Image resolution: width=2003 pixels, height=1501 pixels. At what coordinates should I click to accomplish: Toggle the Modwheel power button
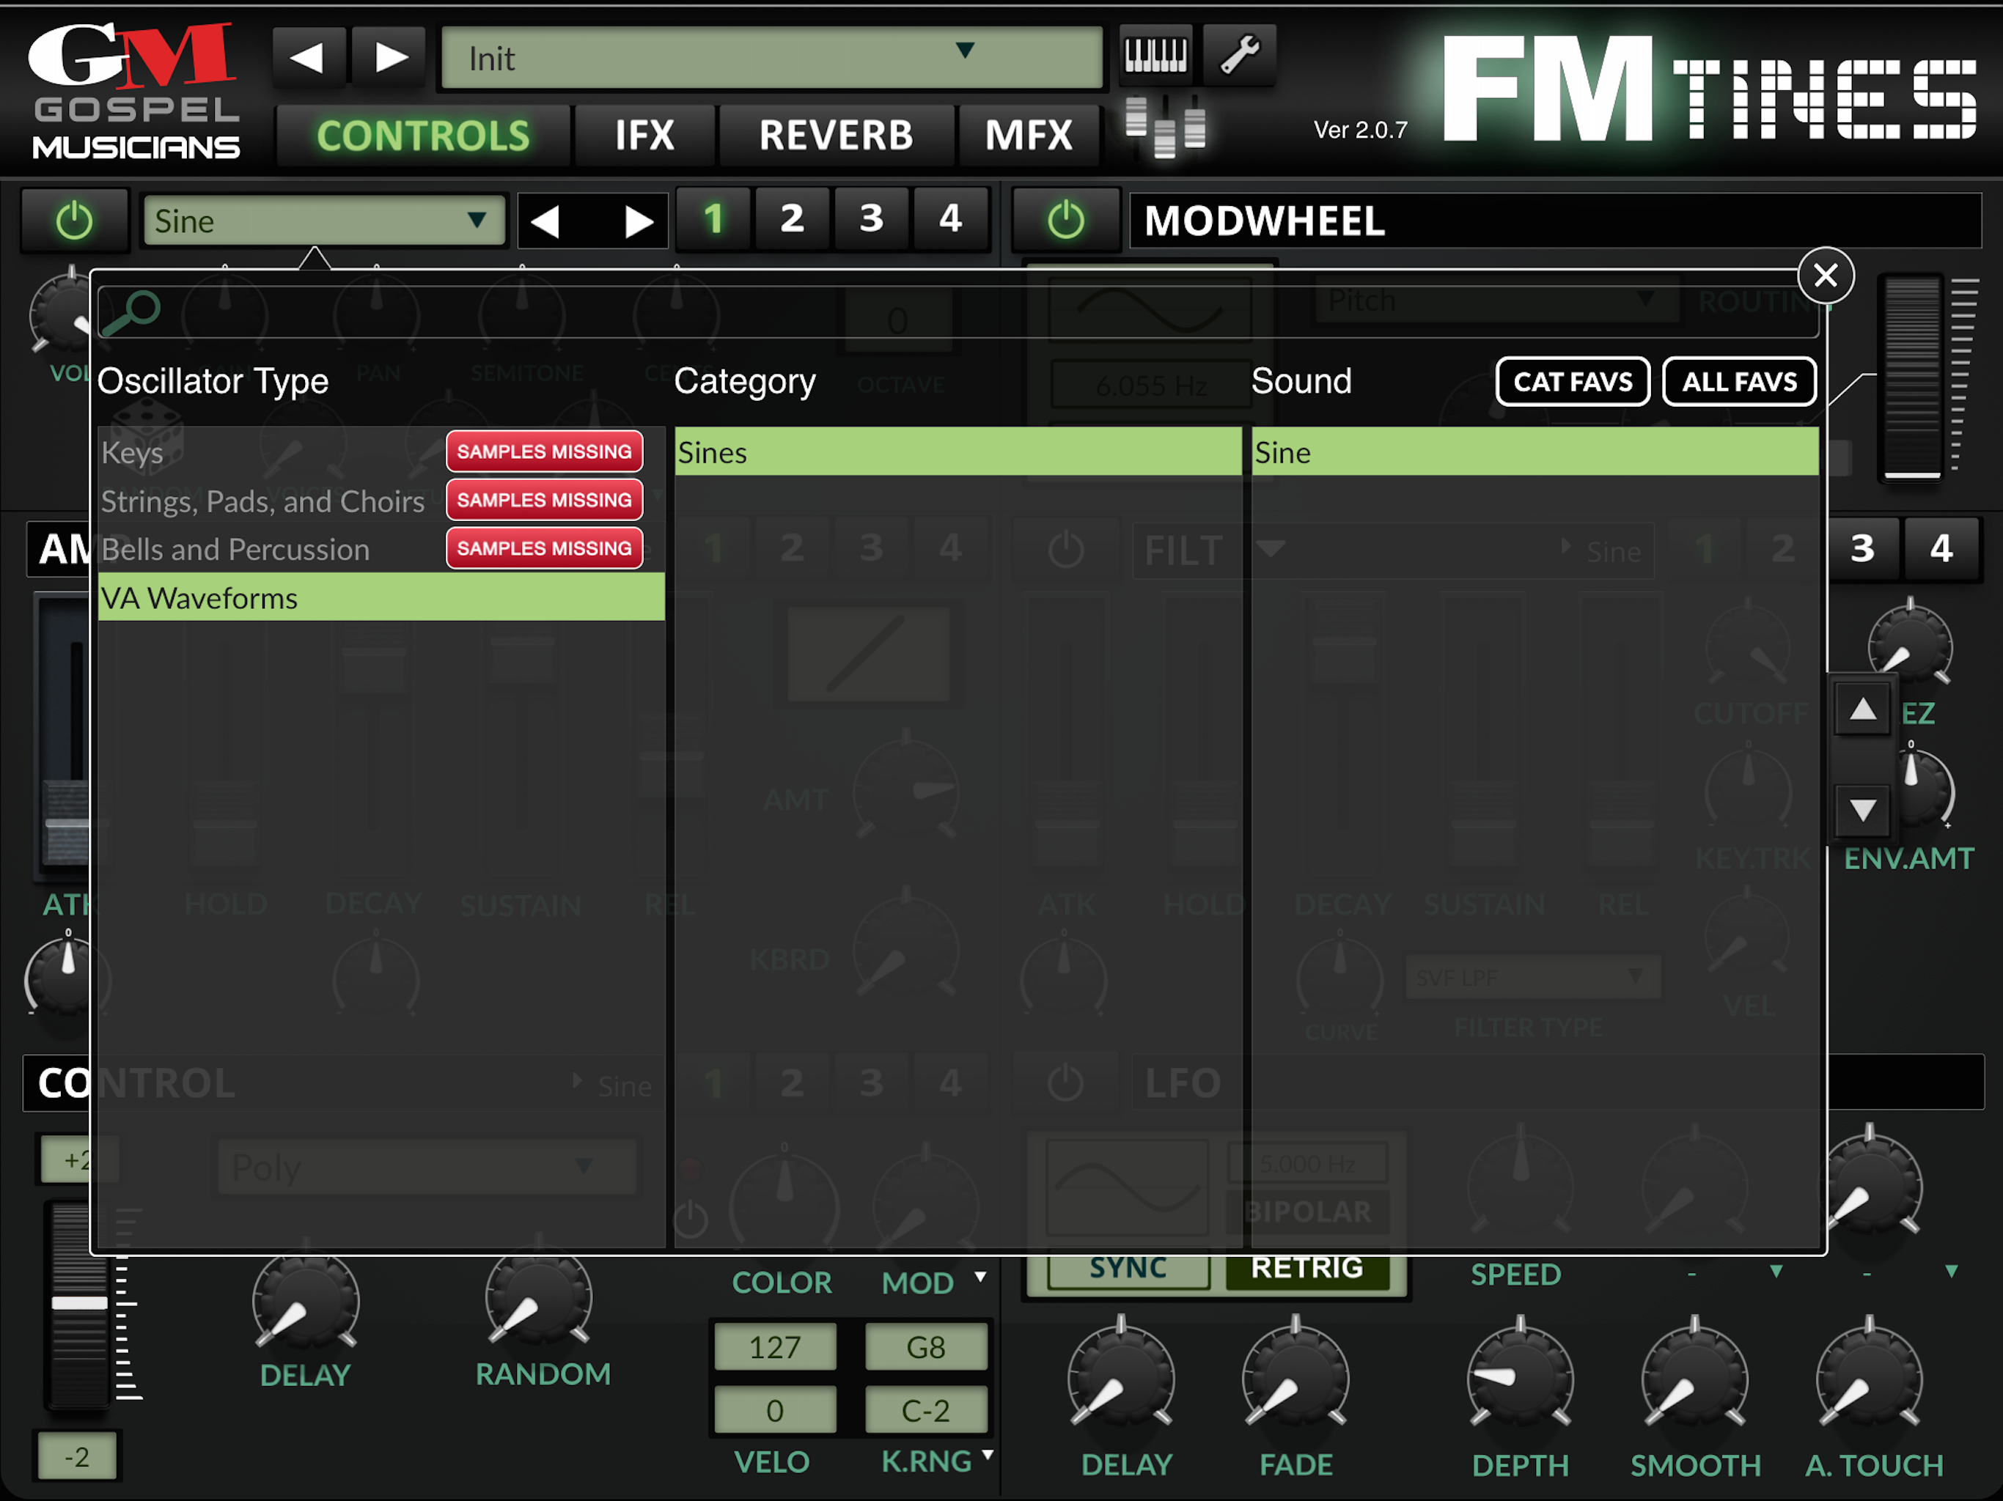point(1066,220)
